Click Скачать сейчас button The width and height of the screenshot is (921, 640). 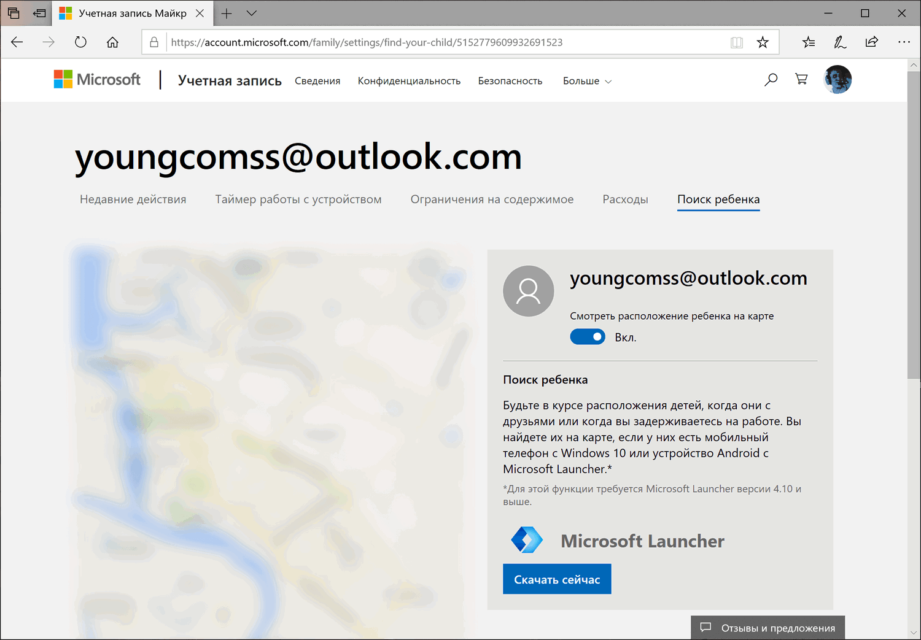pyautogui.click(x=557, y=579)
